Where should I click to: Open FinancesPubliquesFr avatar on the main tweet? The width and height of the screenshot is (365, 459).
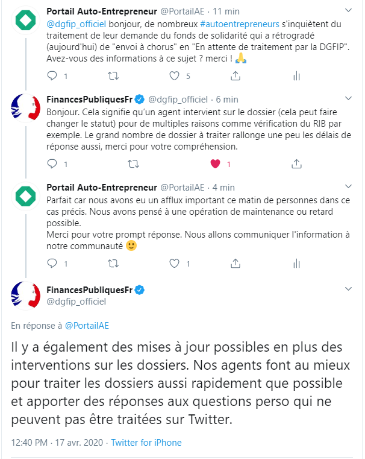point(26,296)
